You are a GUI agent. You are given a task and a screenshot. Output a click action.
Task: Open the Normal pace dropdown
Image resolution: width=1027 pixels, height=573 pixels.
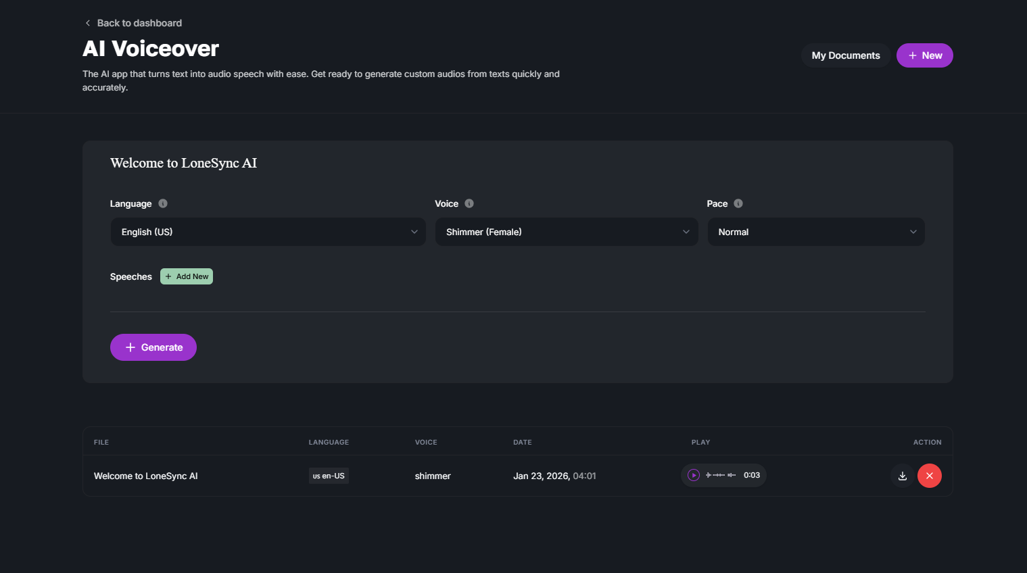[x=815, y=232]
